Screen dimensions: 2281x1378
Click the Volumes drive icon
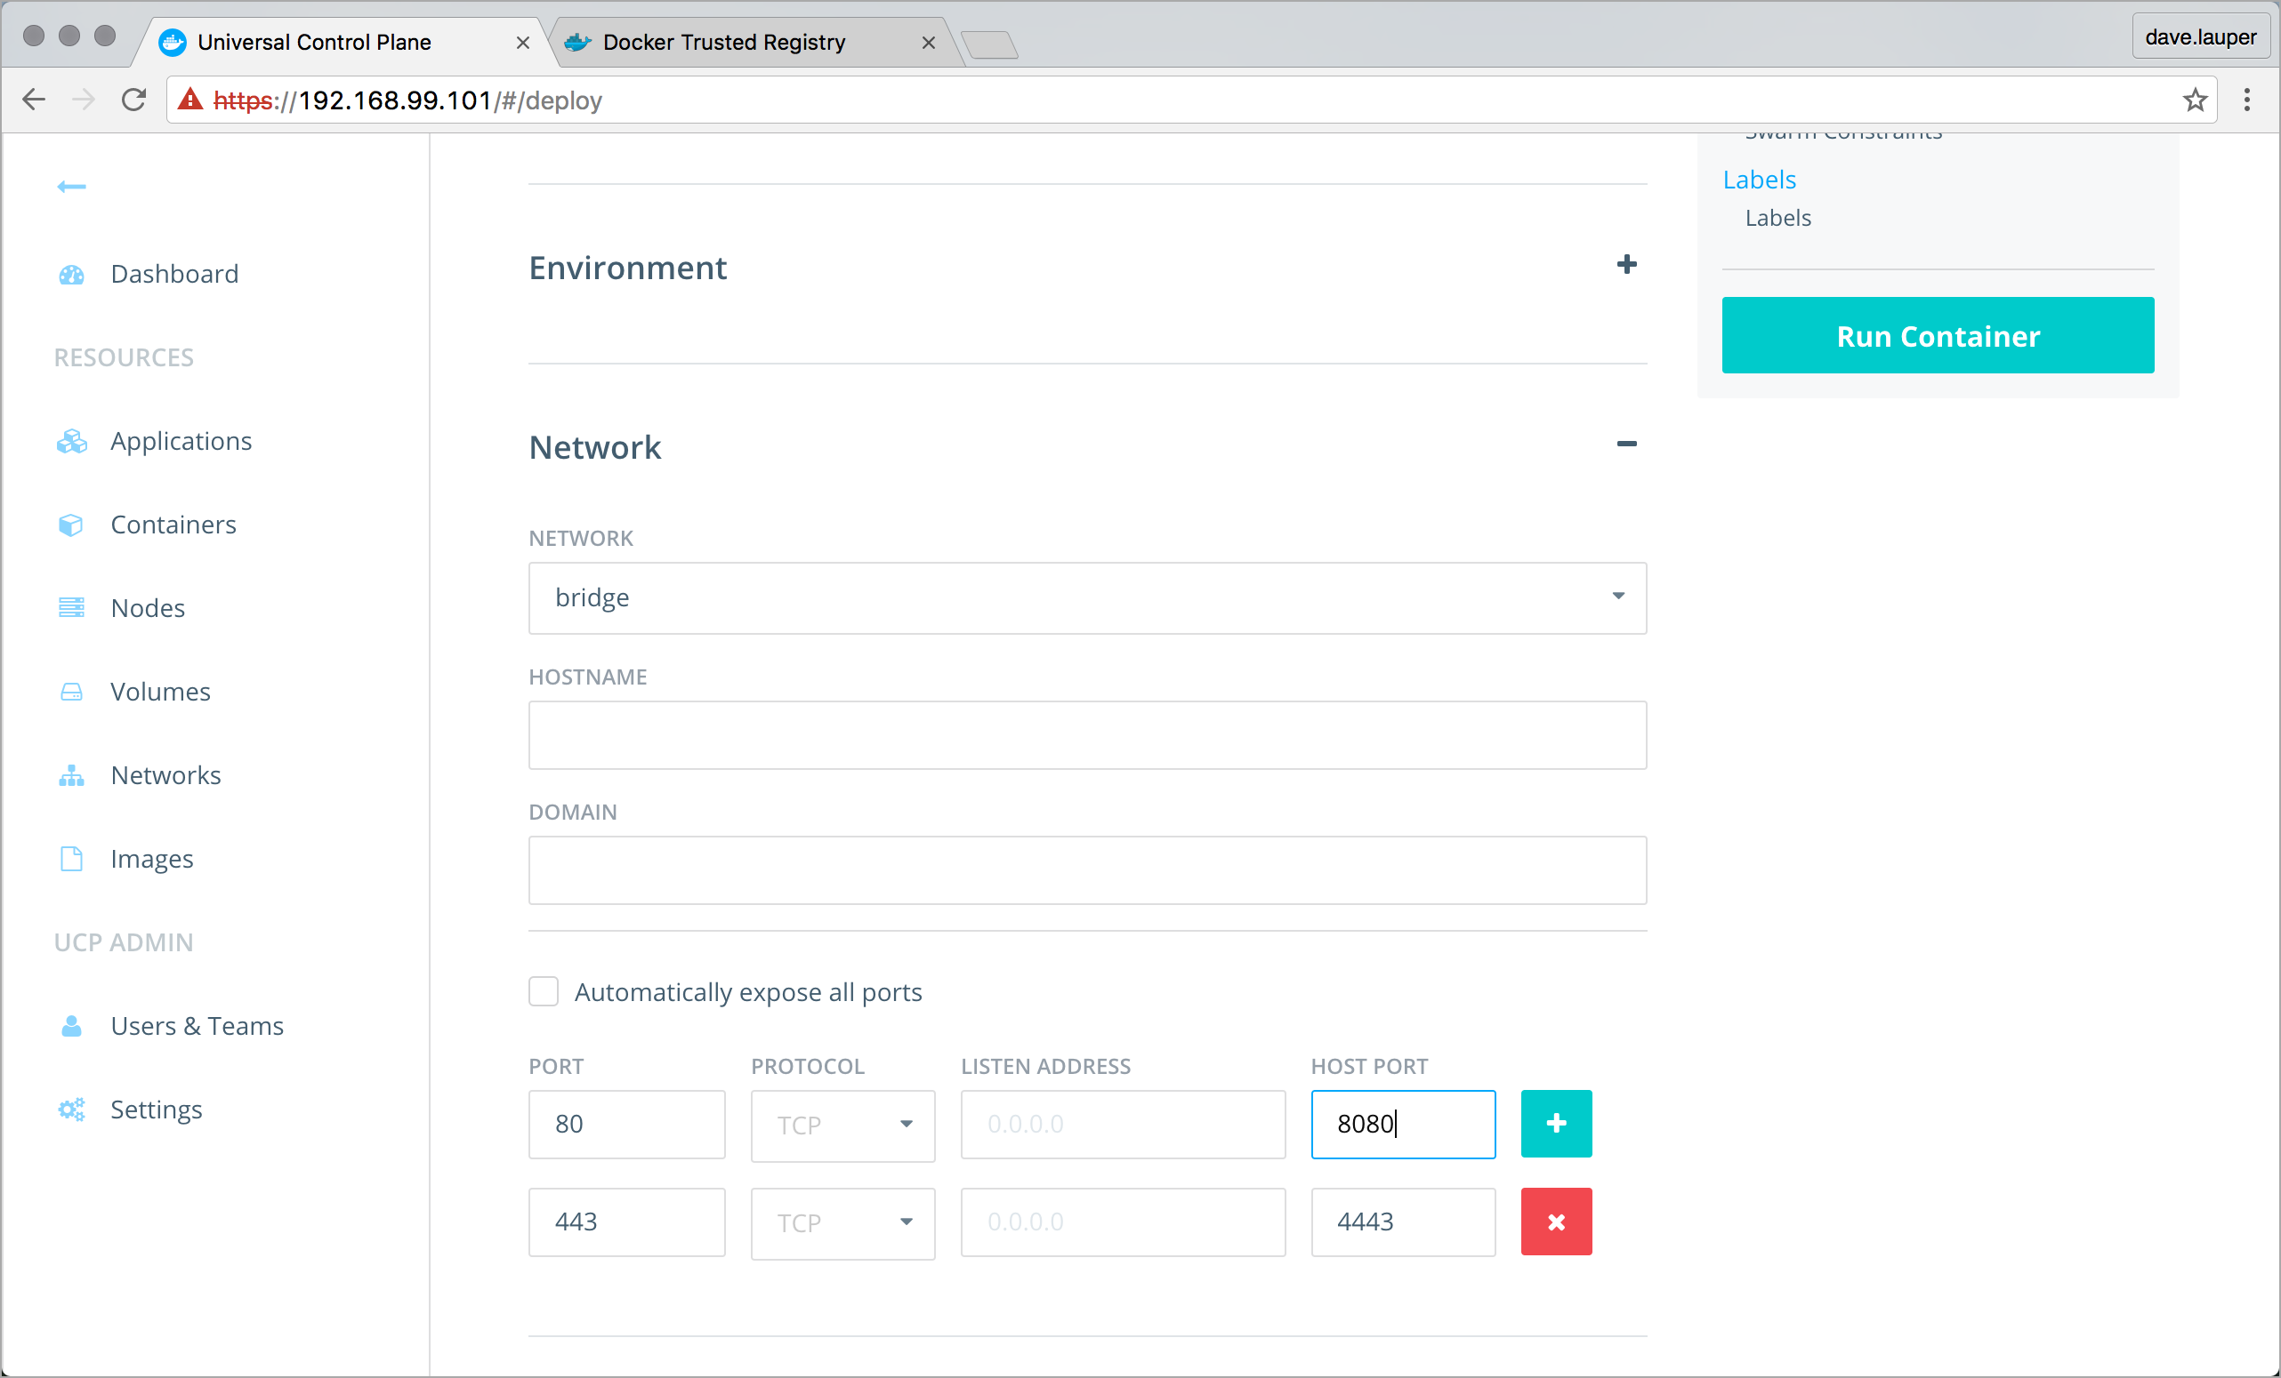[x=71, y=692]
